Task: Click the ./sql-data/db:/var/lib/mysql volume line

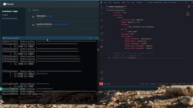Action: click(x=139, y=27)
